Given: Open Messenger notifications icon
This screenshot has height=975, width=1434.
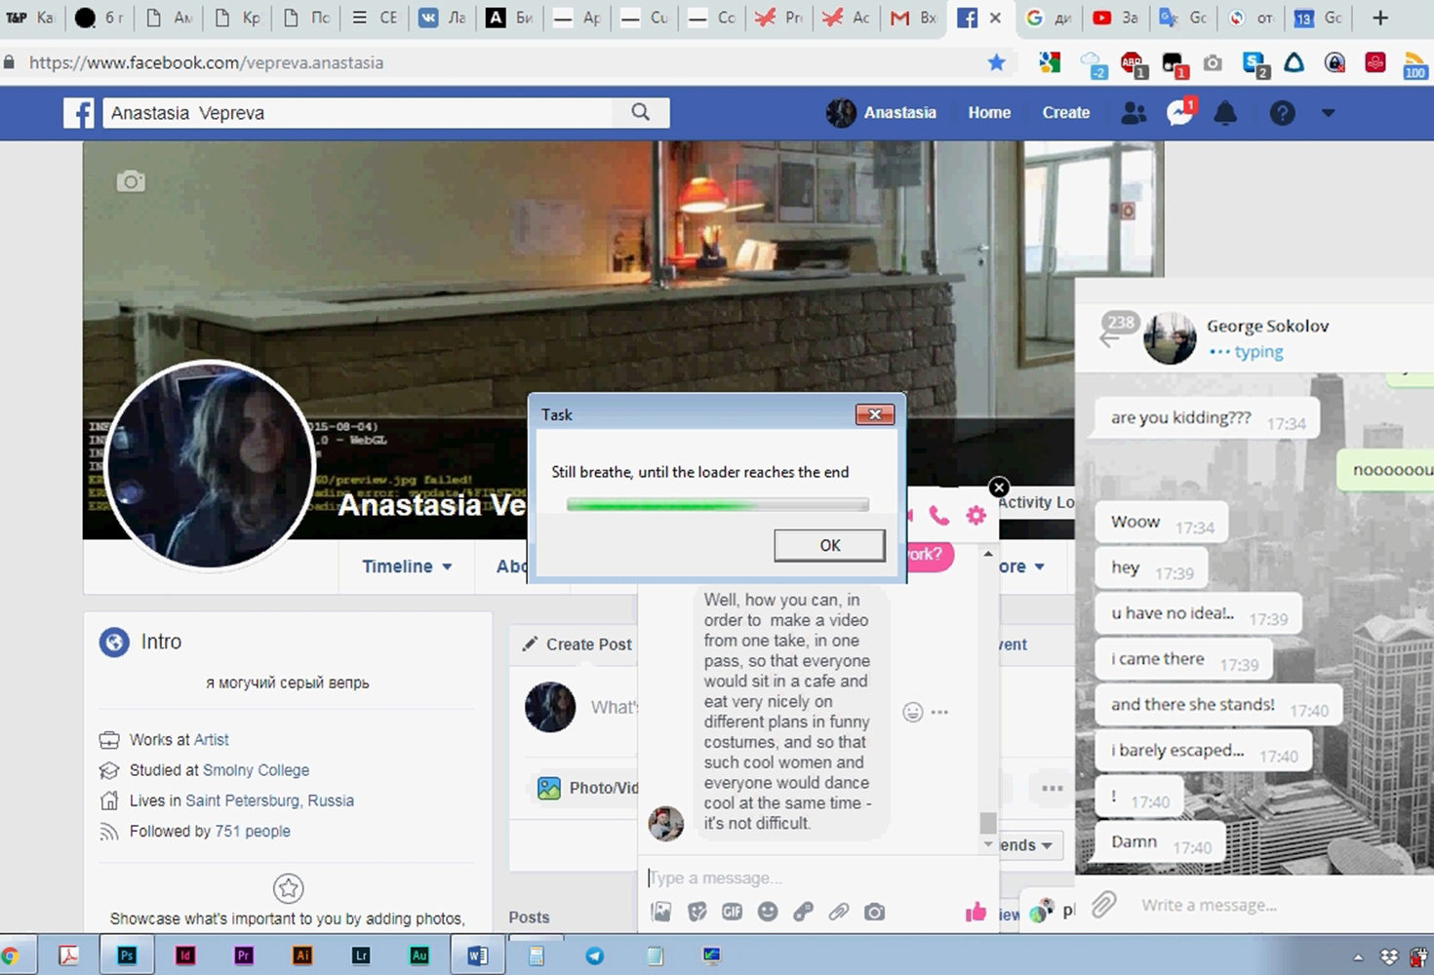Looking at the screenshot, I should (1180, 113).
